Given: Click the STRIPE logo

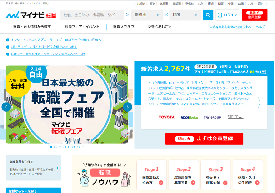Looking at the screenshot, I should point(235,117).
